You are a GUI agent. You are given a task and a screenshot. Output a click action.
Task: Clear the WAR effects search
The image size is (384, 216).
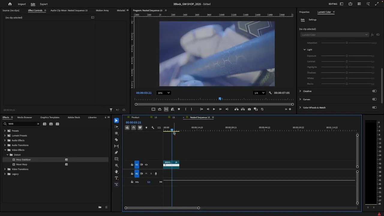point(38,124)
